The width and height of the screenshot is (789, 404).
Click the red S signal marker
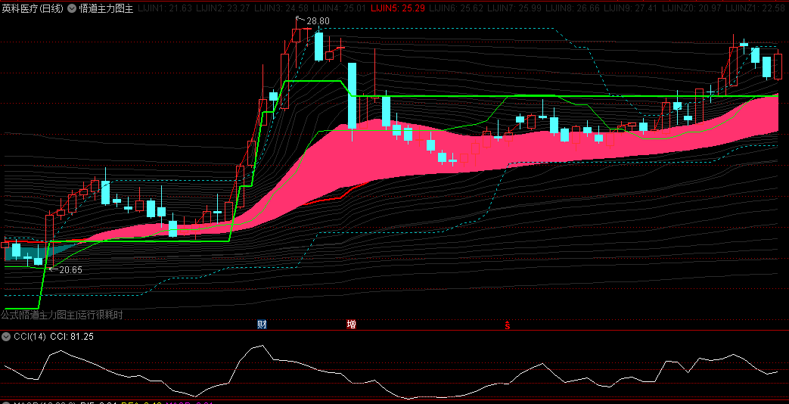pos(508,325)
